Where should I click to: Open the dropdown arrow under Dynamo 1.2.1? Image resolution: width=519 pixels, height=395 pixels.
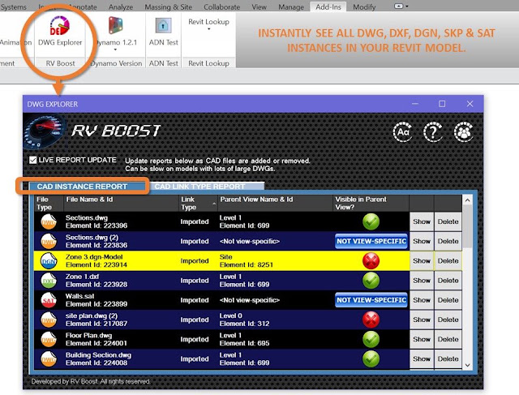pyautogui.click(x=115, y=49)
